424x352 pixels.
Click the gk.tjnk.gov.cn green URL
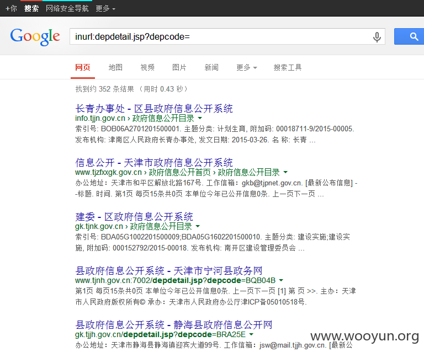(99, 226)
